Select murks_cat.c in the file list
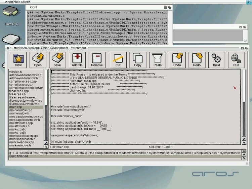Image resolution: width=252 pixels, height=189 pixels. (26, 130)
